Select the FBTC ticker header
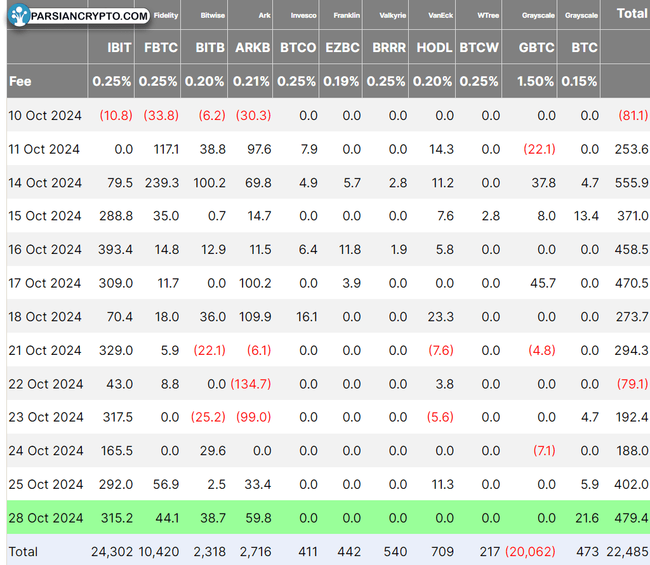Screen dimensions: 650x565 point(161,48)
